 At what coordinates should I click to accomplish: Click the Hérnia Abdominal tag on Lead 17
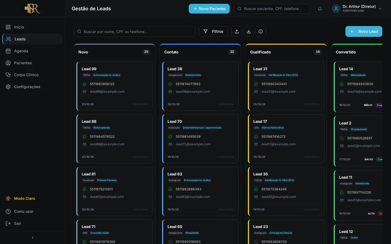273,128
